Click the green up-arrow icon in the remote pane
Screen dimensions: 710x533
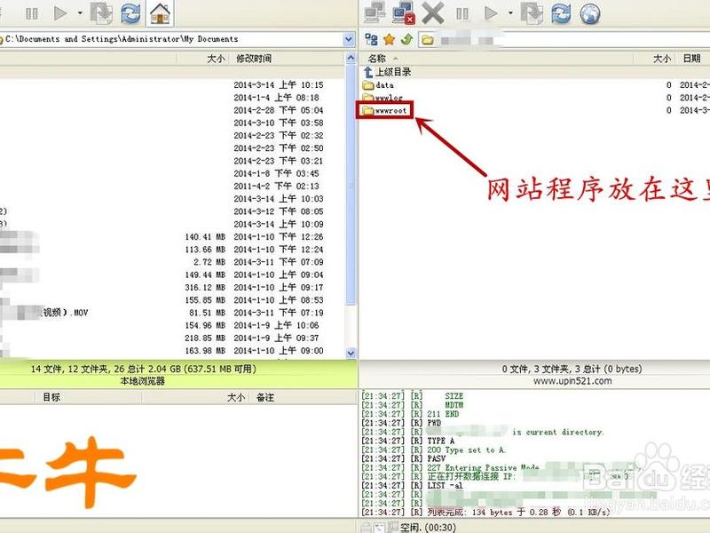click(x=406, y=39)
